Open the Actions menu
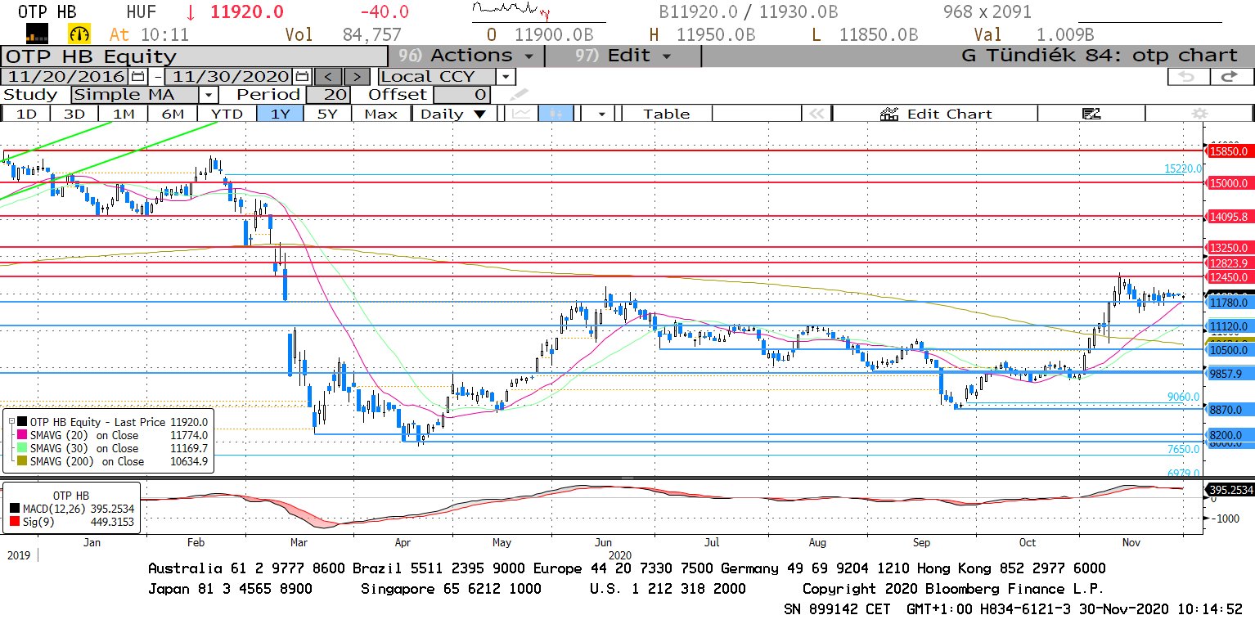The image size is (1255, 633). click(x=466, y=56)
